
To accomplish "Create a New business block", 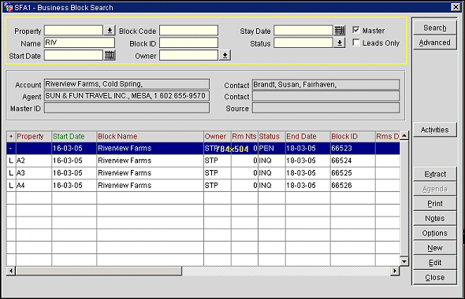I will pos(435,248).
